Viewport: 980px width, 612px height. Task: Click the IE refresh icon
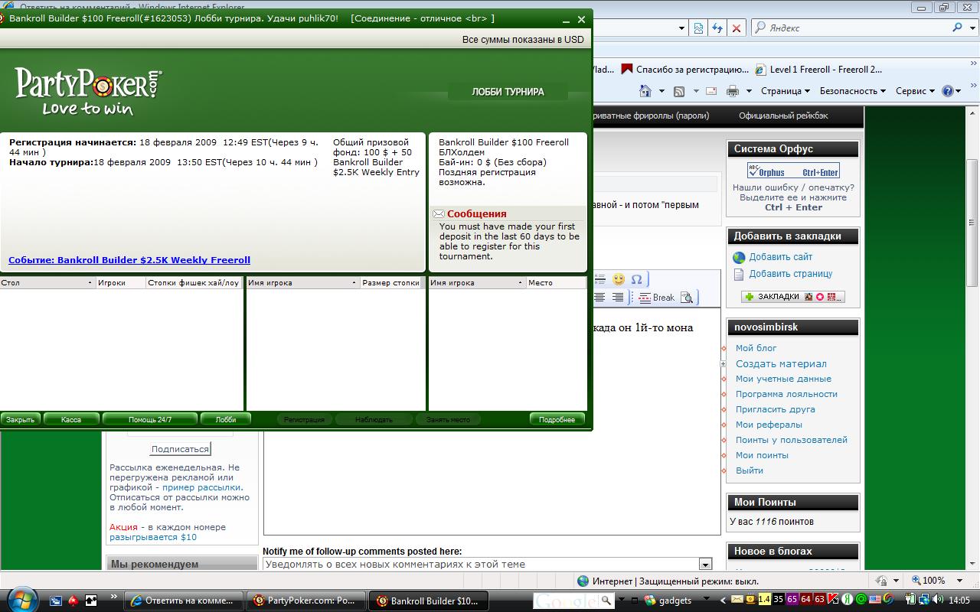pyautogui.click(x=717, y=28)
